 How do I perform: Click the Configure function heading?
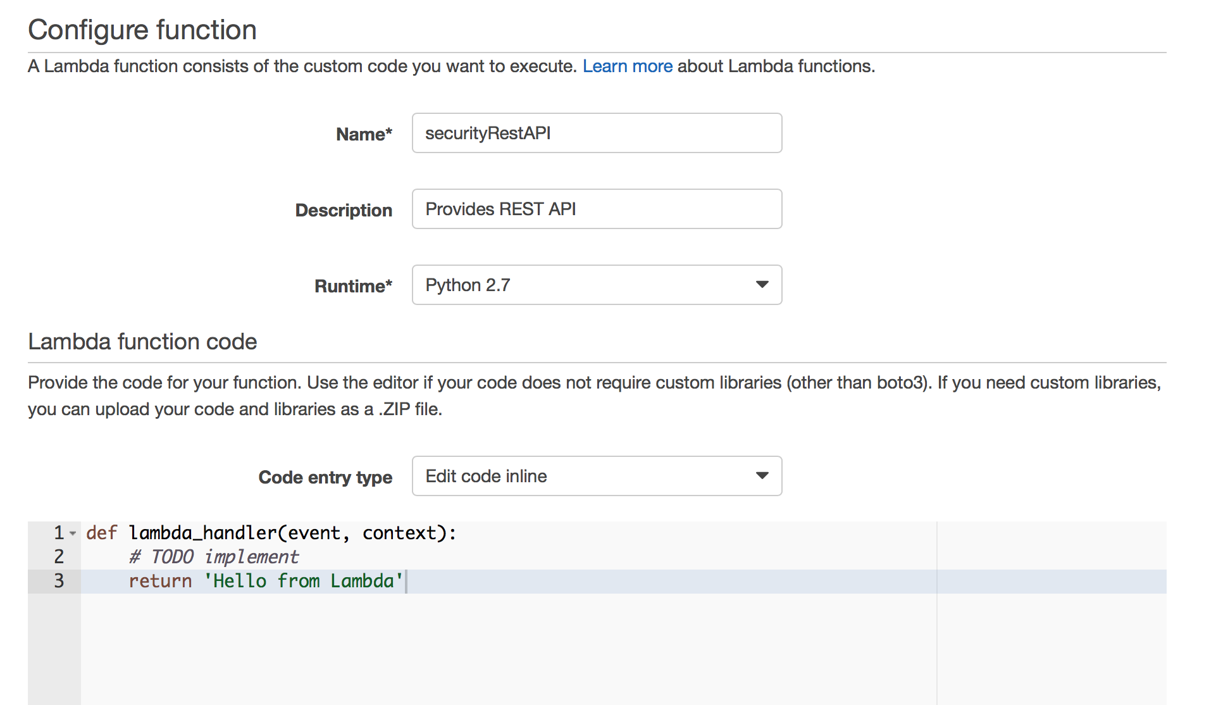(142, 30)
